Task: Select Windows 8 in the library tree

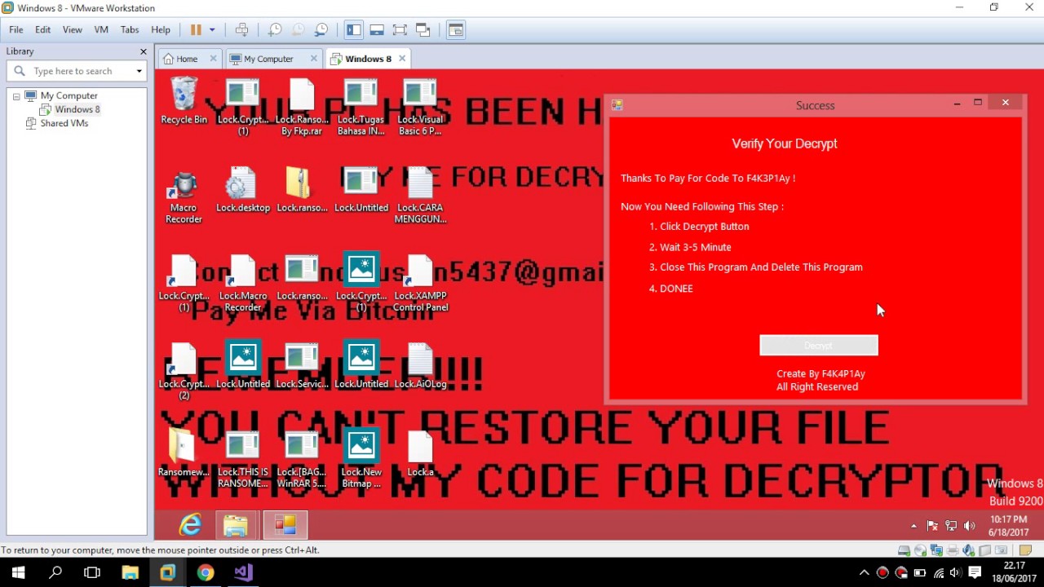Action: click(x=77, y=109)
